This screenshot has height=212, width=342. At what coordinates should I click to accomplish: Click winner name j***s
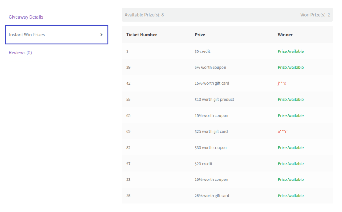282,84
